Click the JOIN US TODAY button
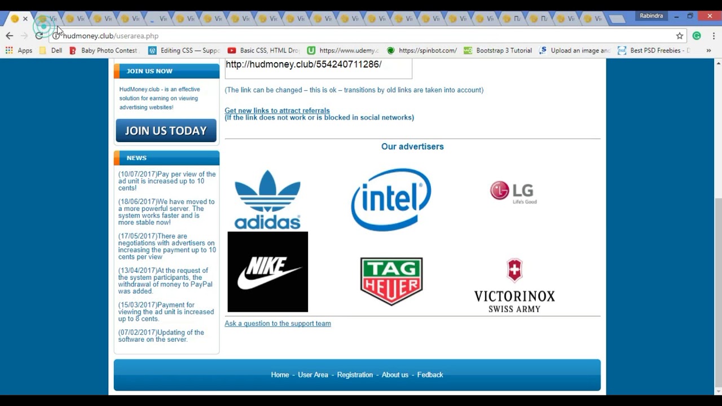This screenshot has width=722, height=406. (166, 130)
